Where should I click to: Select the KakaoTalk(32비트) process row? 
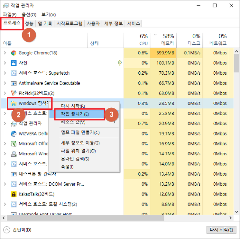[x=117, y=194]
